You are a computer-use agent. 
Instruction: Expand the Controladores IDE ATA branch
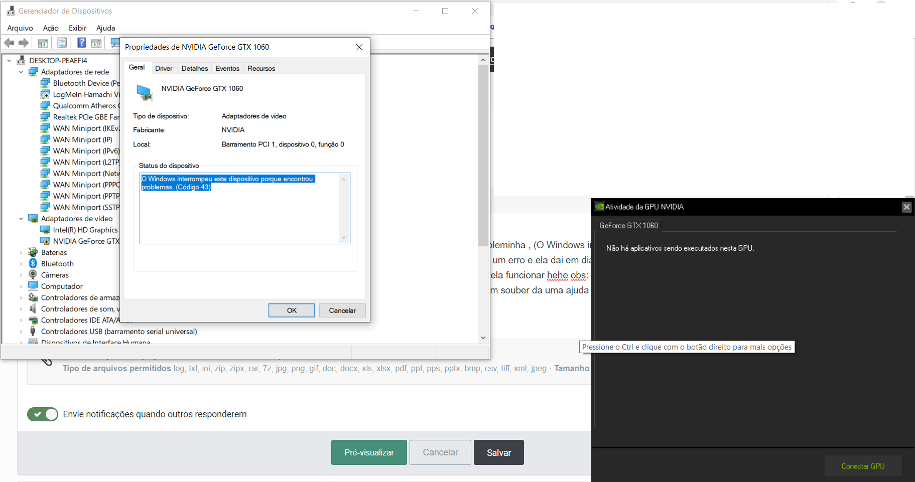point(21,320)
